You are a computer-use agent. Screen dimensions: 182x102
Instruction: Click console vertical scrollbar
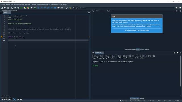(181, 71)
